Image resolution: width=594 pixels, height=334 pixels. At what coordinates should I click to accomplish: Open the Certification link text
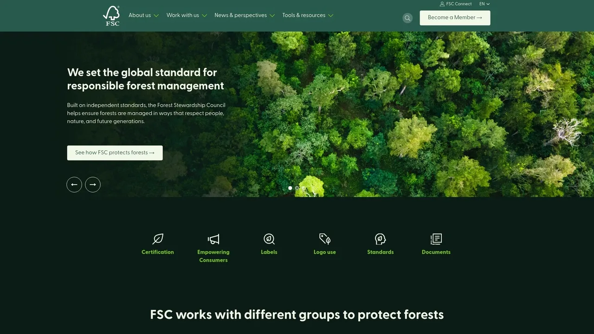click(158, 252)
